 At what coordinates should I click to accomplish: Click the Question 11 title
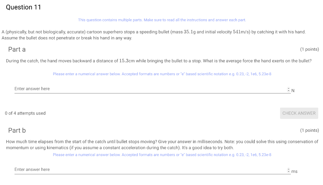click(23, 7)
